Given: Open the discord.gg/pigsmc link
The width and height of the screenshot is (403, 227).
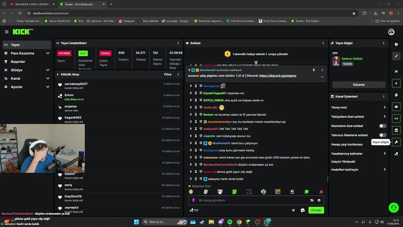Looking at the screenshot, I should tap(278, 76).
